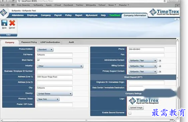The width and height of the screenshot is (188, 122).
Task: Open the Help menu
Action: (103, 15)
